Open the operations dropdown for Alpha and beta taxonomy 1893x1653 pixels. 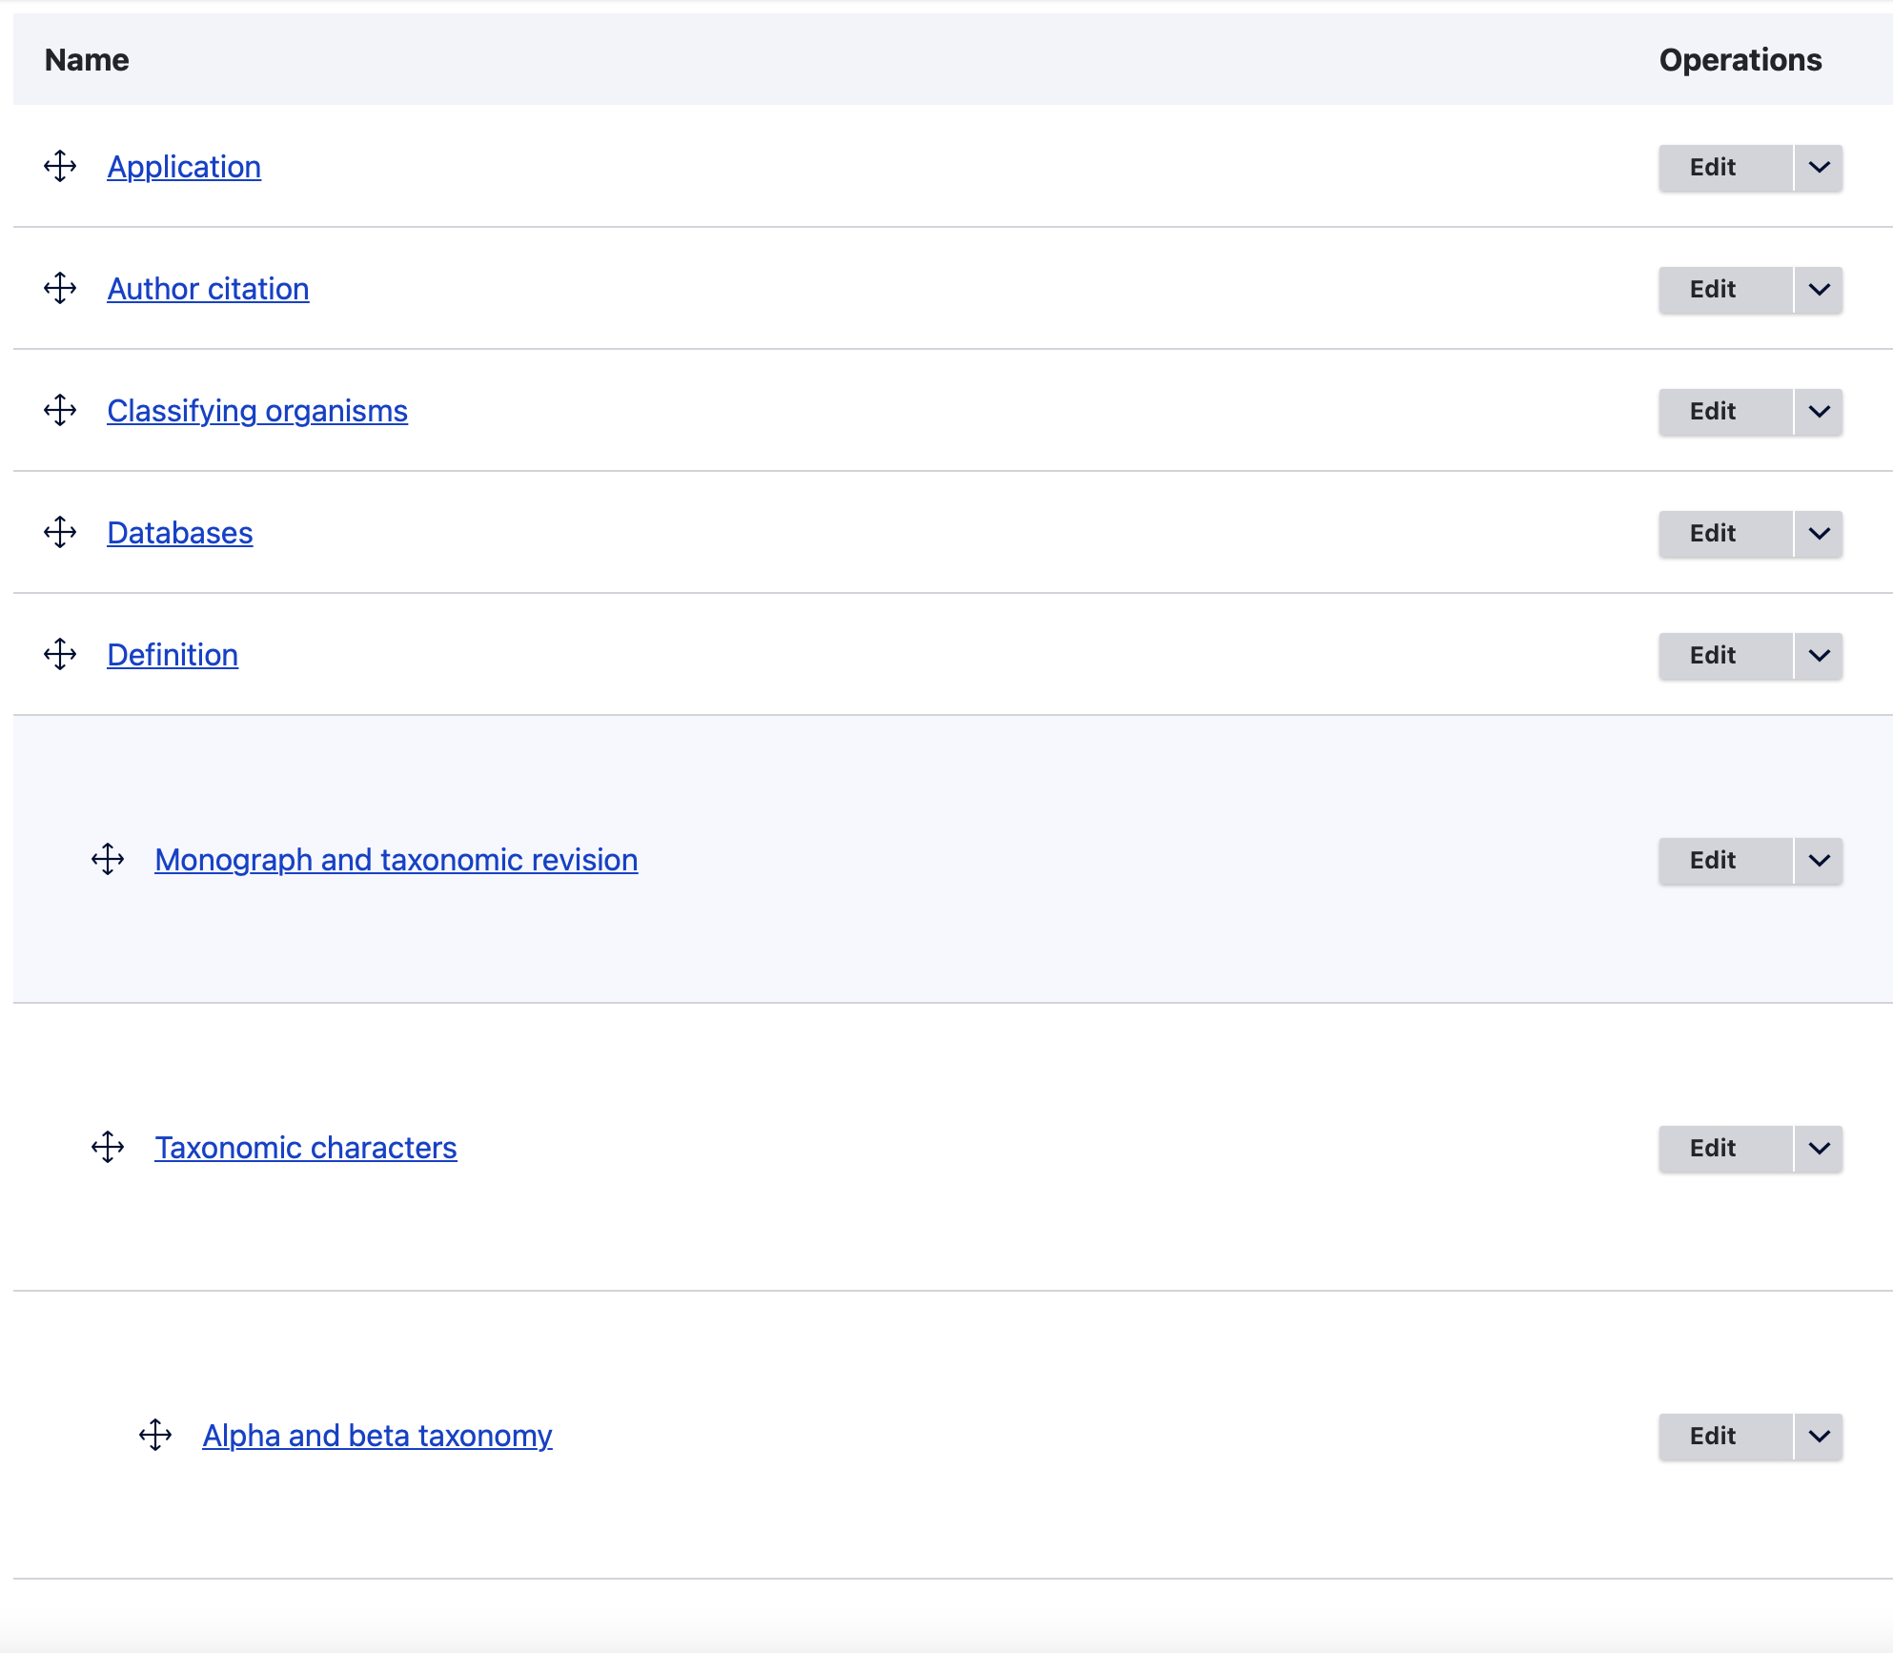[x=1818, y=1437]
